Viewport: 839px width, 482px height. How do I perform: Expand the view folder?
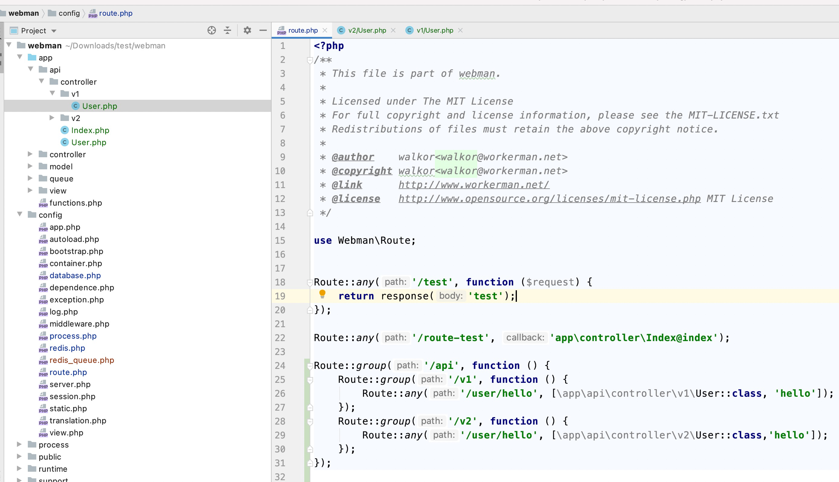coord(30,190)
